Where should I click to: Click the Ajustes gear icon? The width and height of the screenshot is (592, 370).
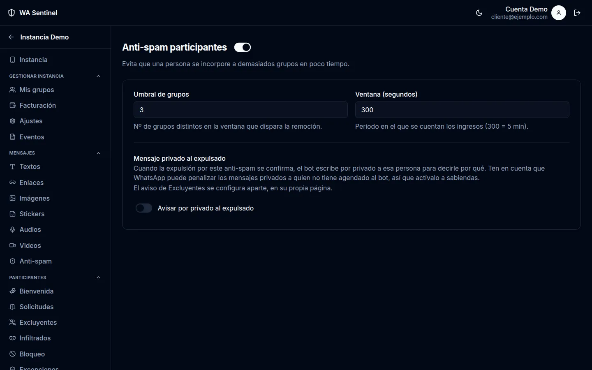12,121
